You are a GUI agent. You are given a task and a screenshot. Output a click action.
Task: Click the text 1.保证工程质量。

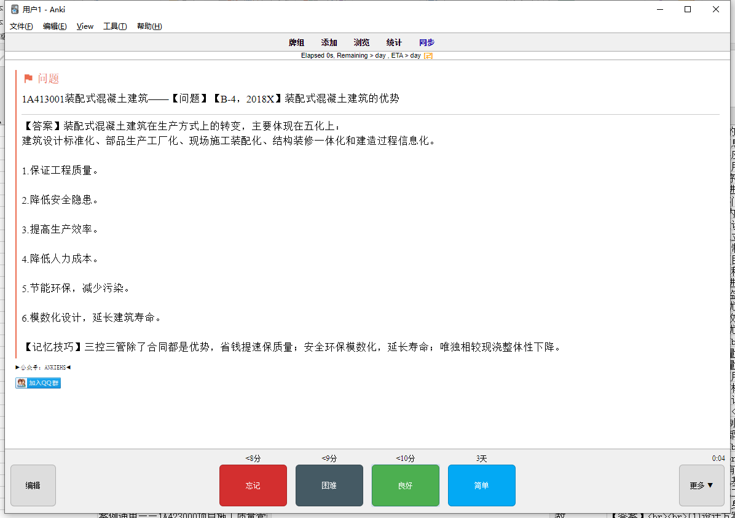pos(60,171)
